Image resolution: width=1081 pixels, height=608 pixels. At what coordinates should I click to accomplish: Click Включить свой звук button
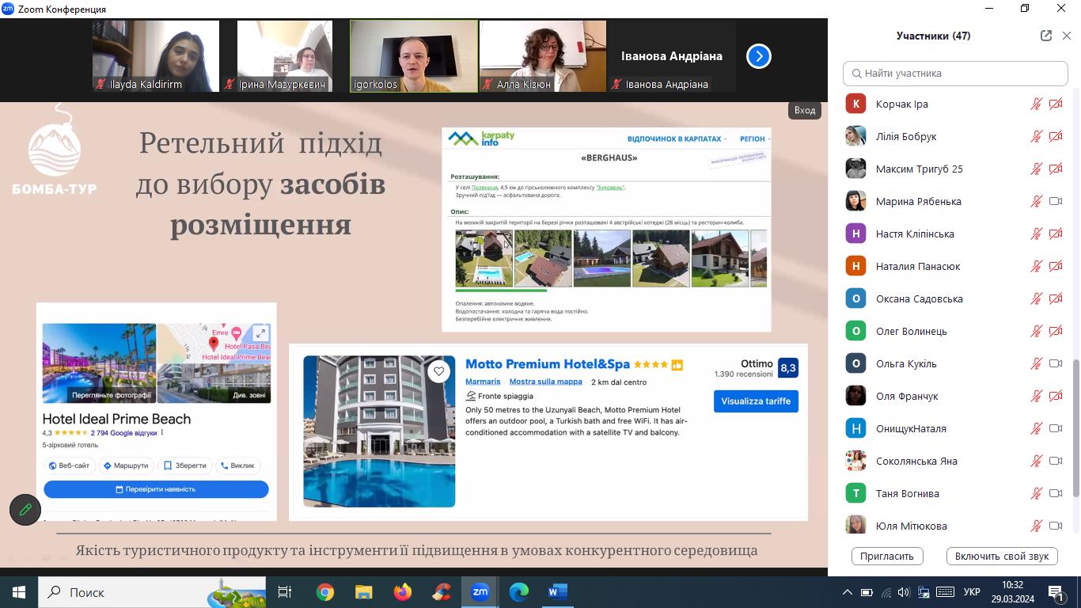(1001, 556)
